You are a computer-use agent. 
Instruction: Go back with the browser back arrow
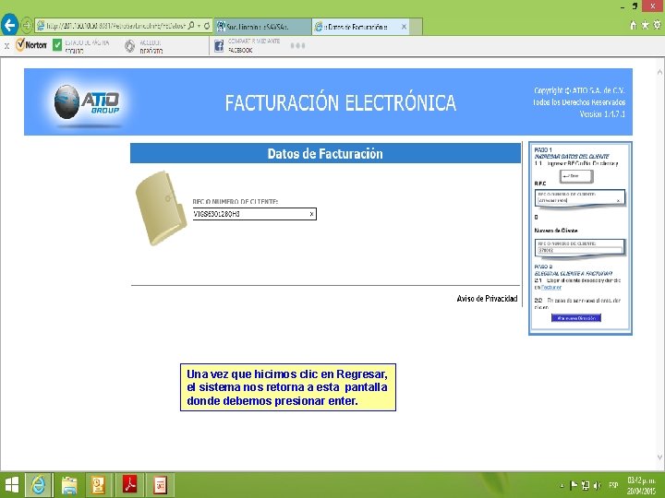point(9,25)
